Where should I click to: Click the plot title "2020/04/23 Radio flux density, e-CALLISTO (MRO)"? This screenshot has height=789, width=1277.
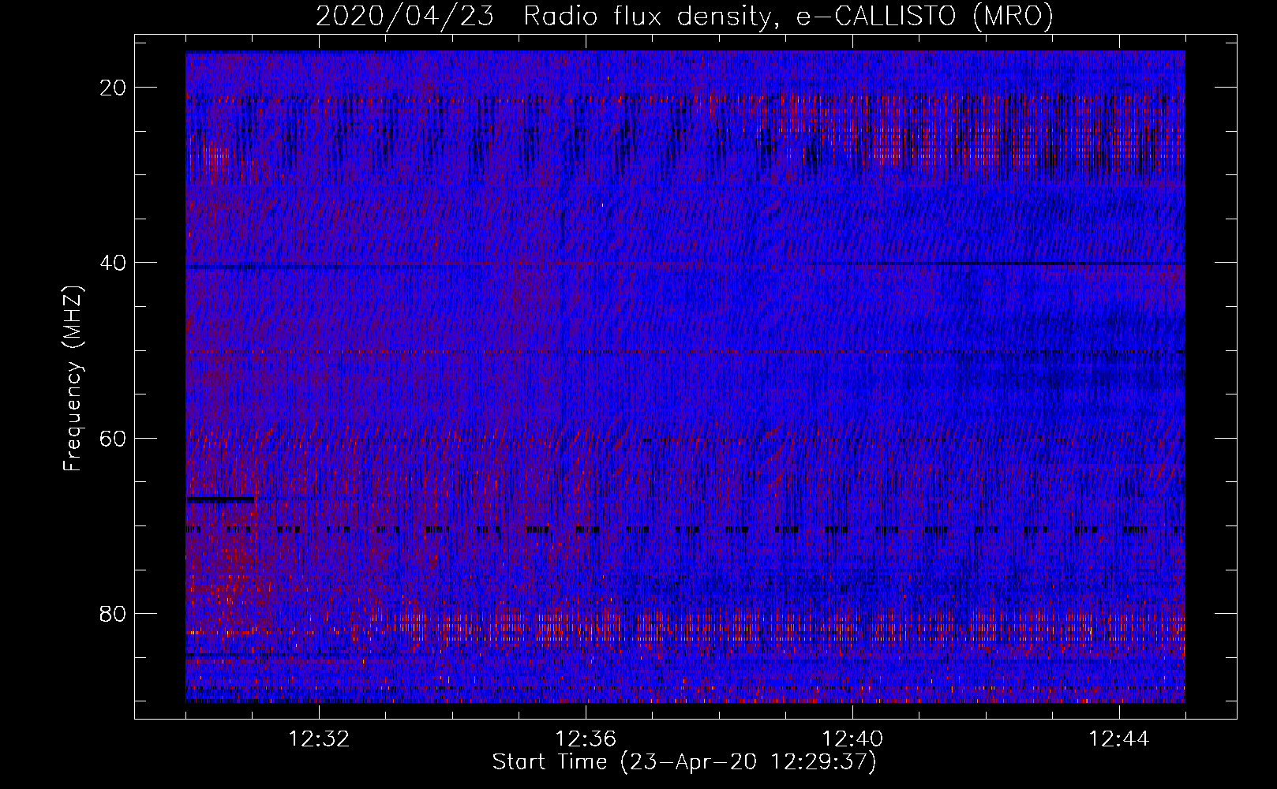click(684, 16)
